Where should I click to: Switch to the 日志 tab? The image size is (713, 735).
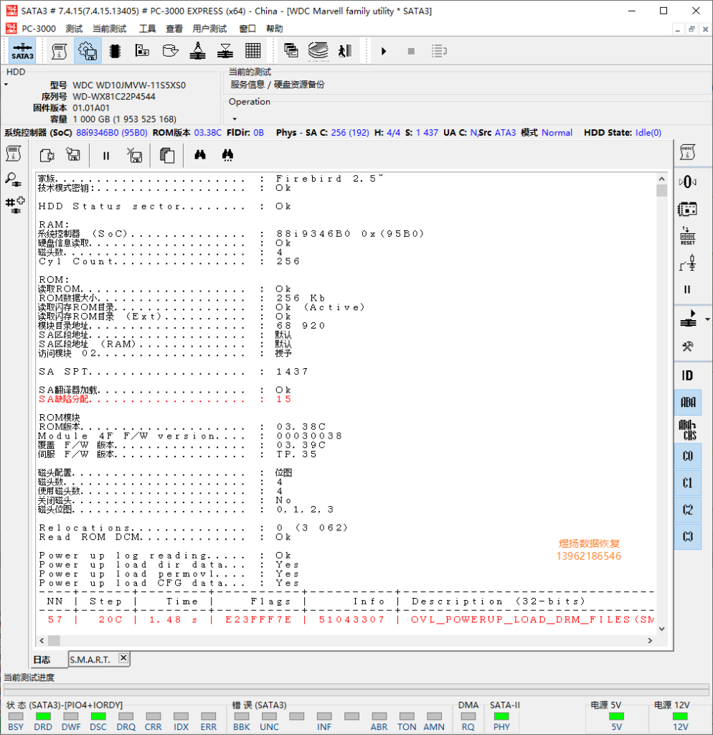click(42, 660)
